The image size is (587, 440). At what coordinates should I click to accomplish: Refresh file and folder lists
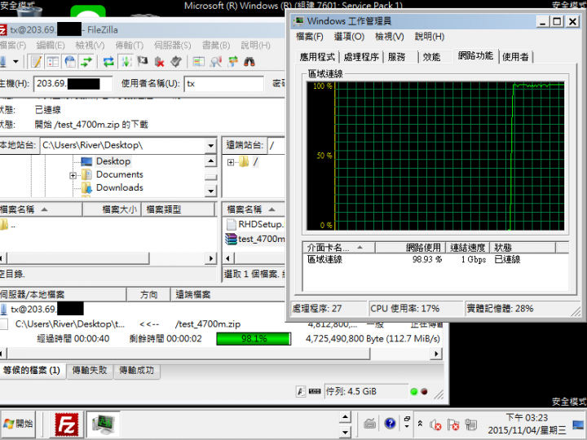(108, 61)
